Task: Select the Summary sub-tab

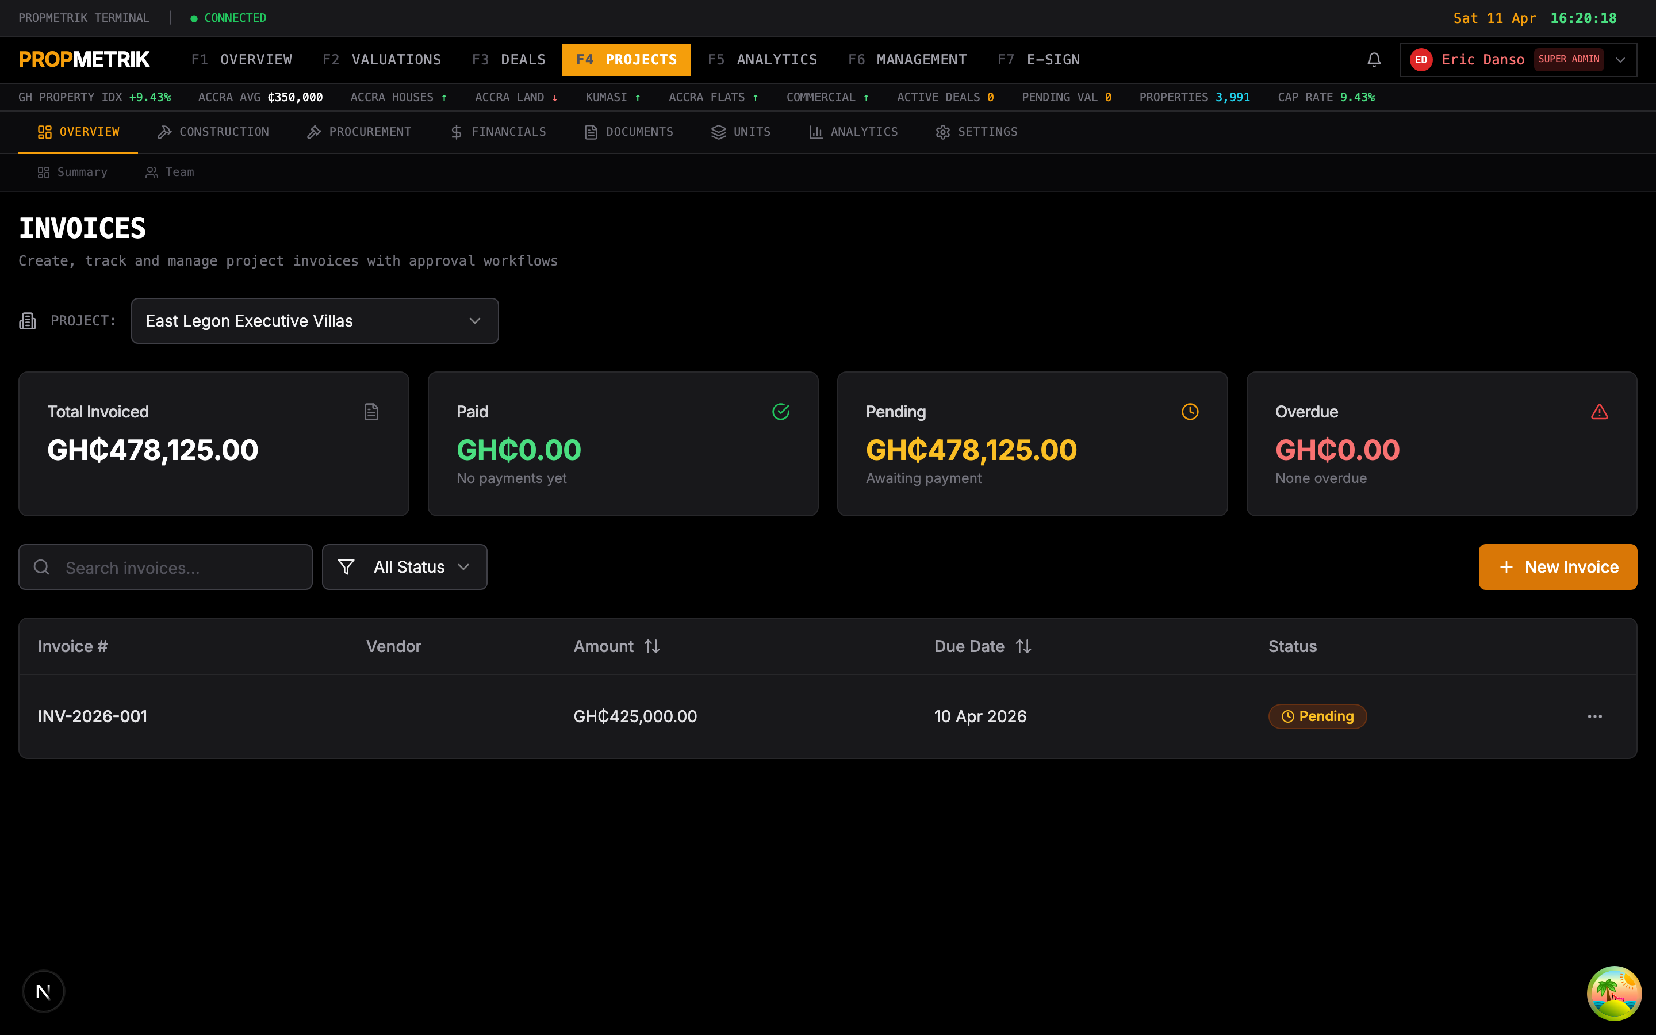Action: click(72, 172)
